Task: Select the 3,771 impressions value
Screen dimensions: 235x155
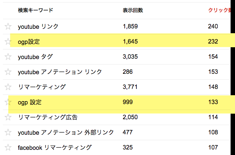Action: tap(130, 87)
